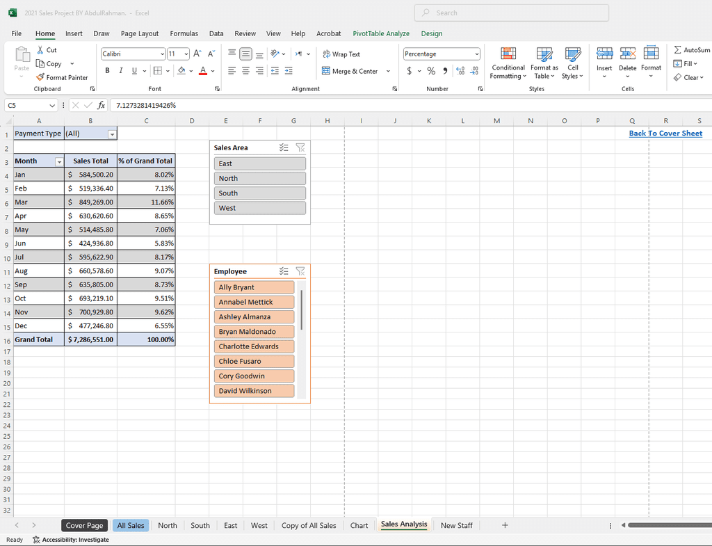712x546 pixels.
Task: Follow the Back To Cover Sheet link
Action: pyautogui.click(x=665, y=134)
